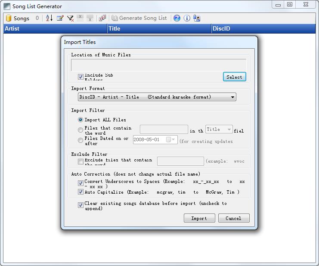Open the edit song entry tool
Viewport: 319px width, 266px height.
[60, 18]
